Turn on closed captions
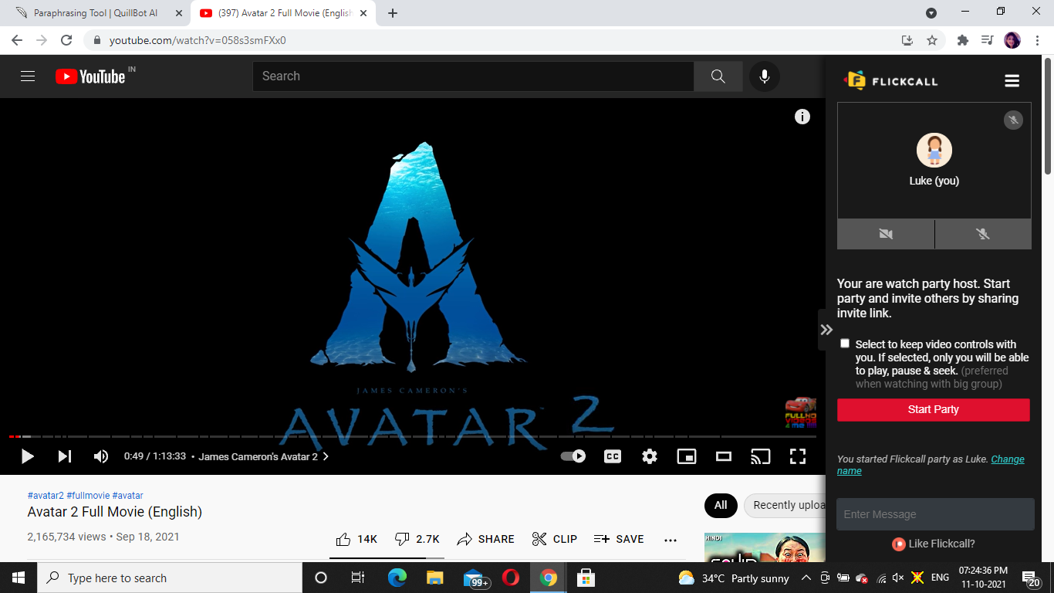 coord(613,456)
